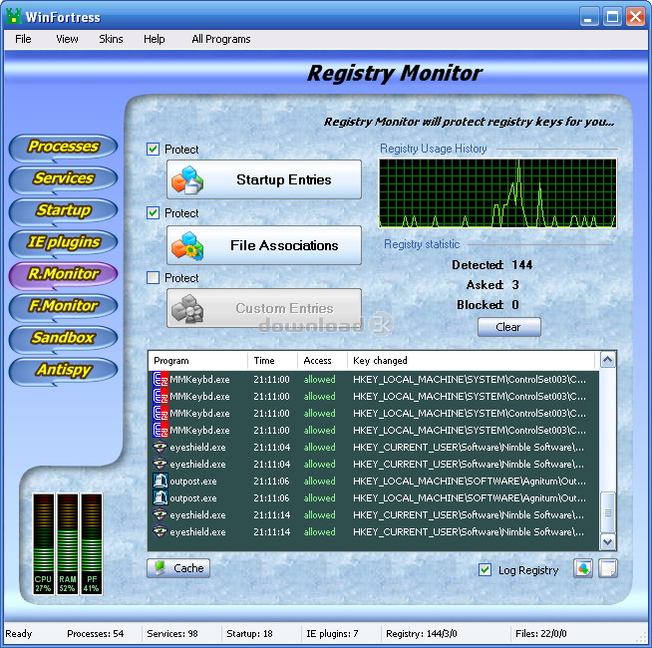Click the green flag icon on Cache button
The width and height of the screenshot is (652, 648).
pos(160,568)
